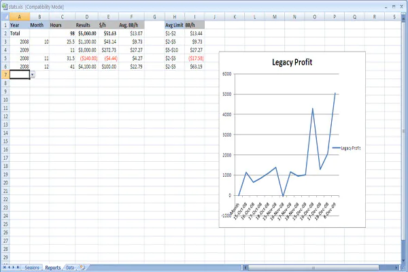Open the Data sheet tab
The height and width of the screenshot is (272, 408).
pos(70,267)
